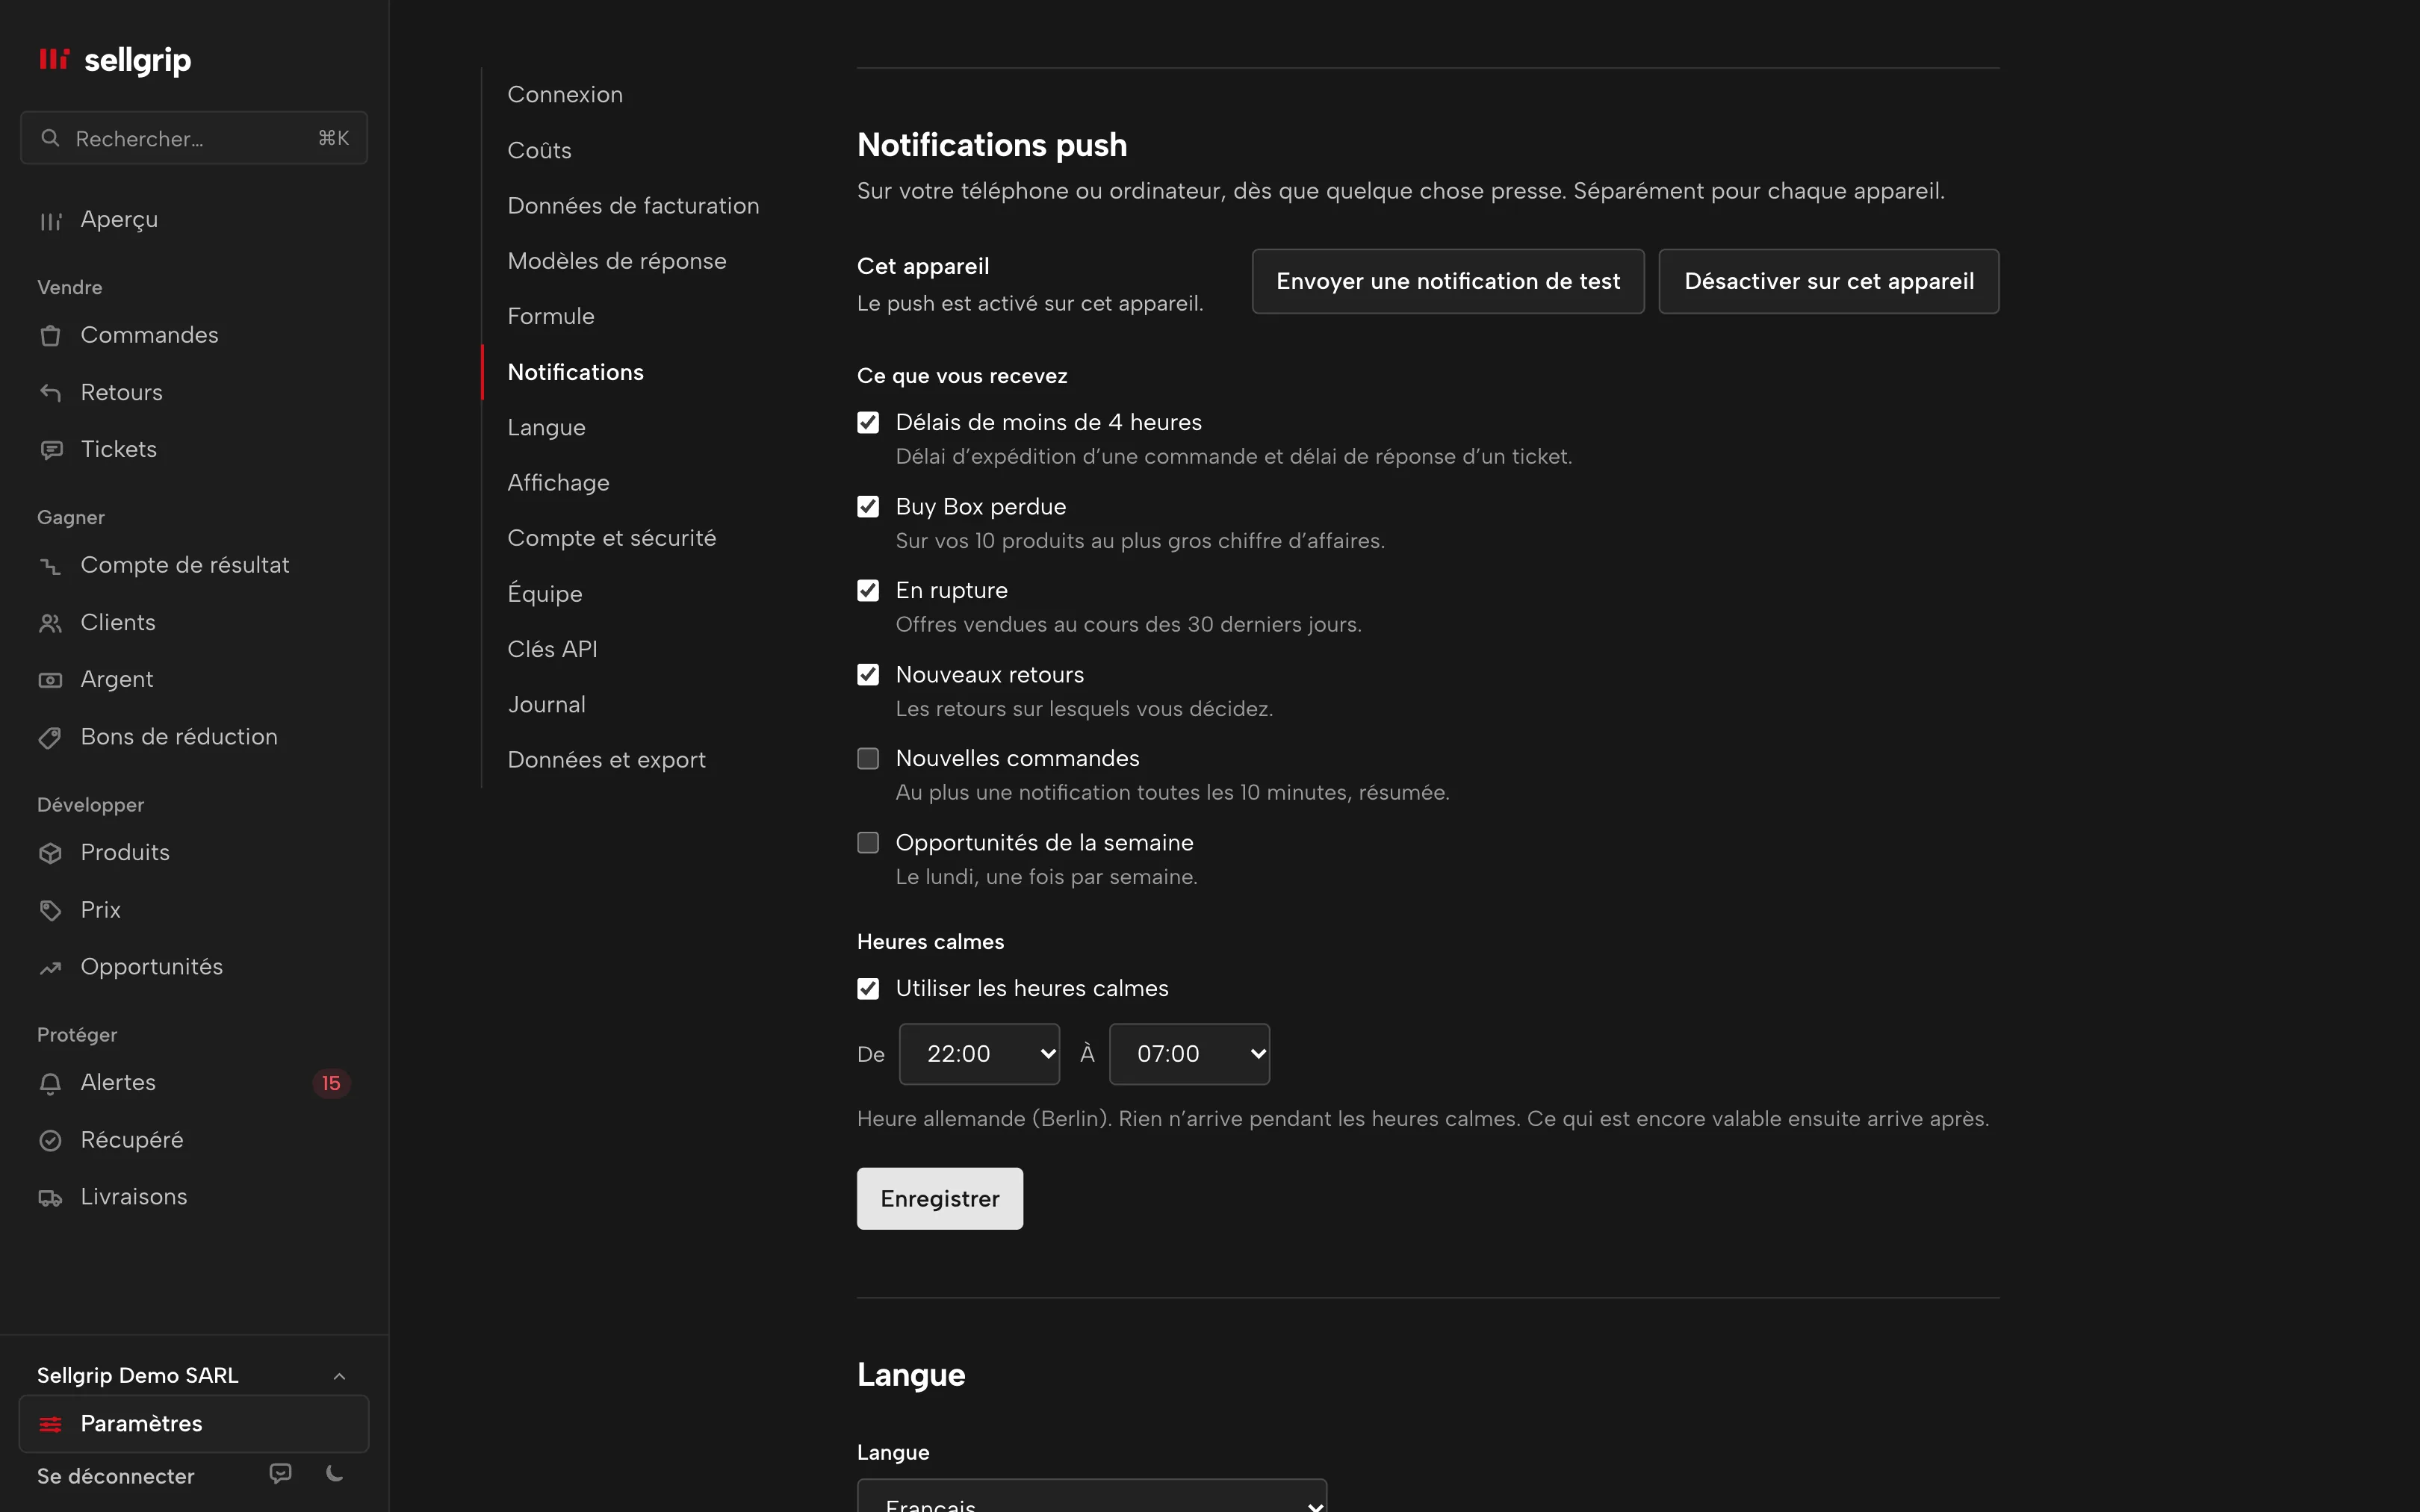
Task: Click the Alertes badge showing 15
Action: [x=331, y=1083]
